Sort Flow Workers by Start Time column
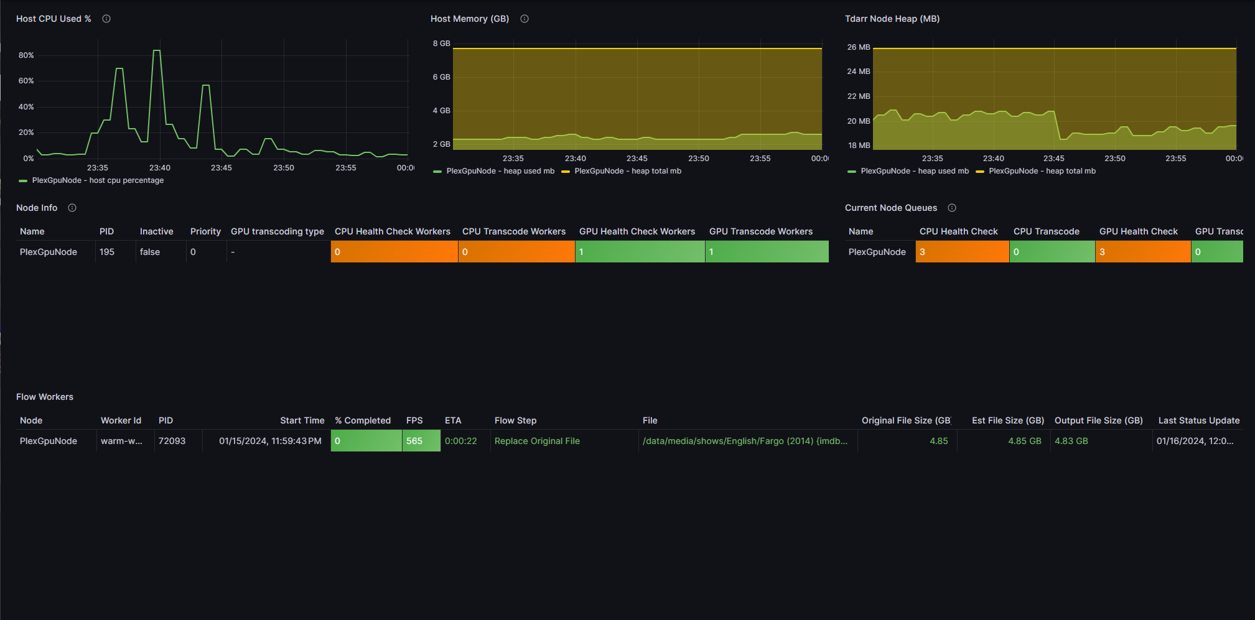 (302, 420)
